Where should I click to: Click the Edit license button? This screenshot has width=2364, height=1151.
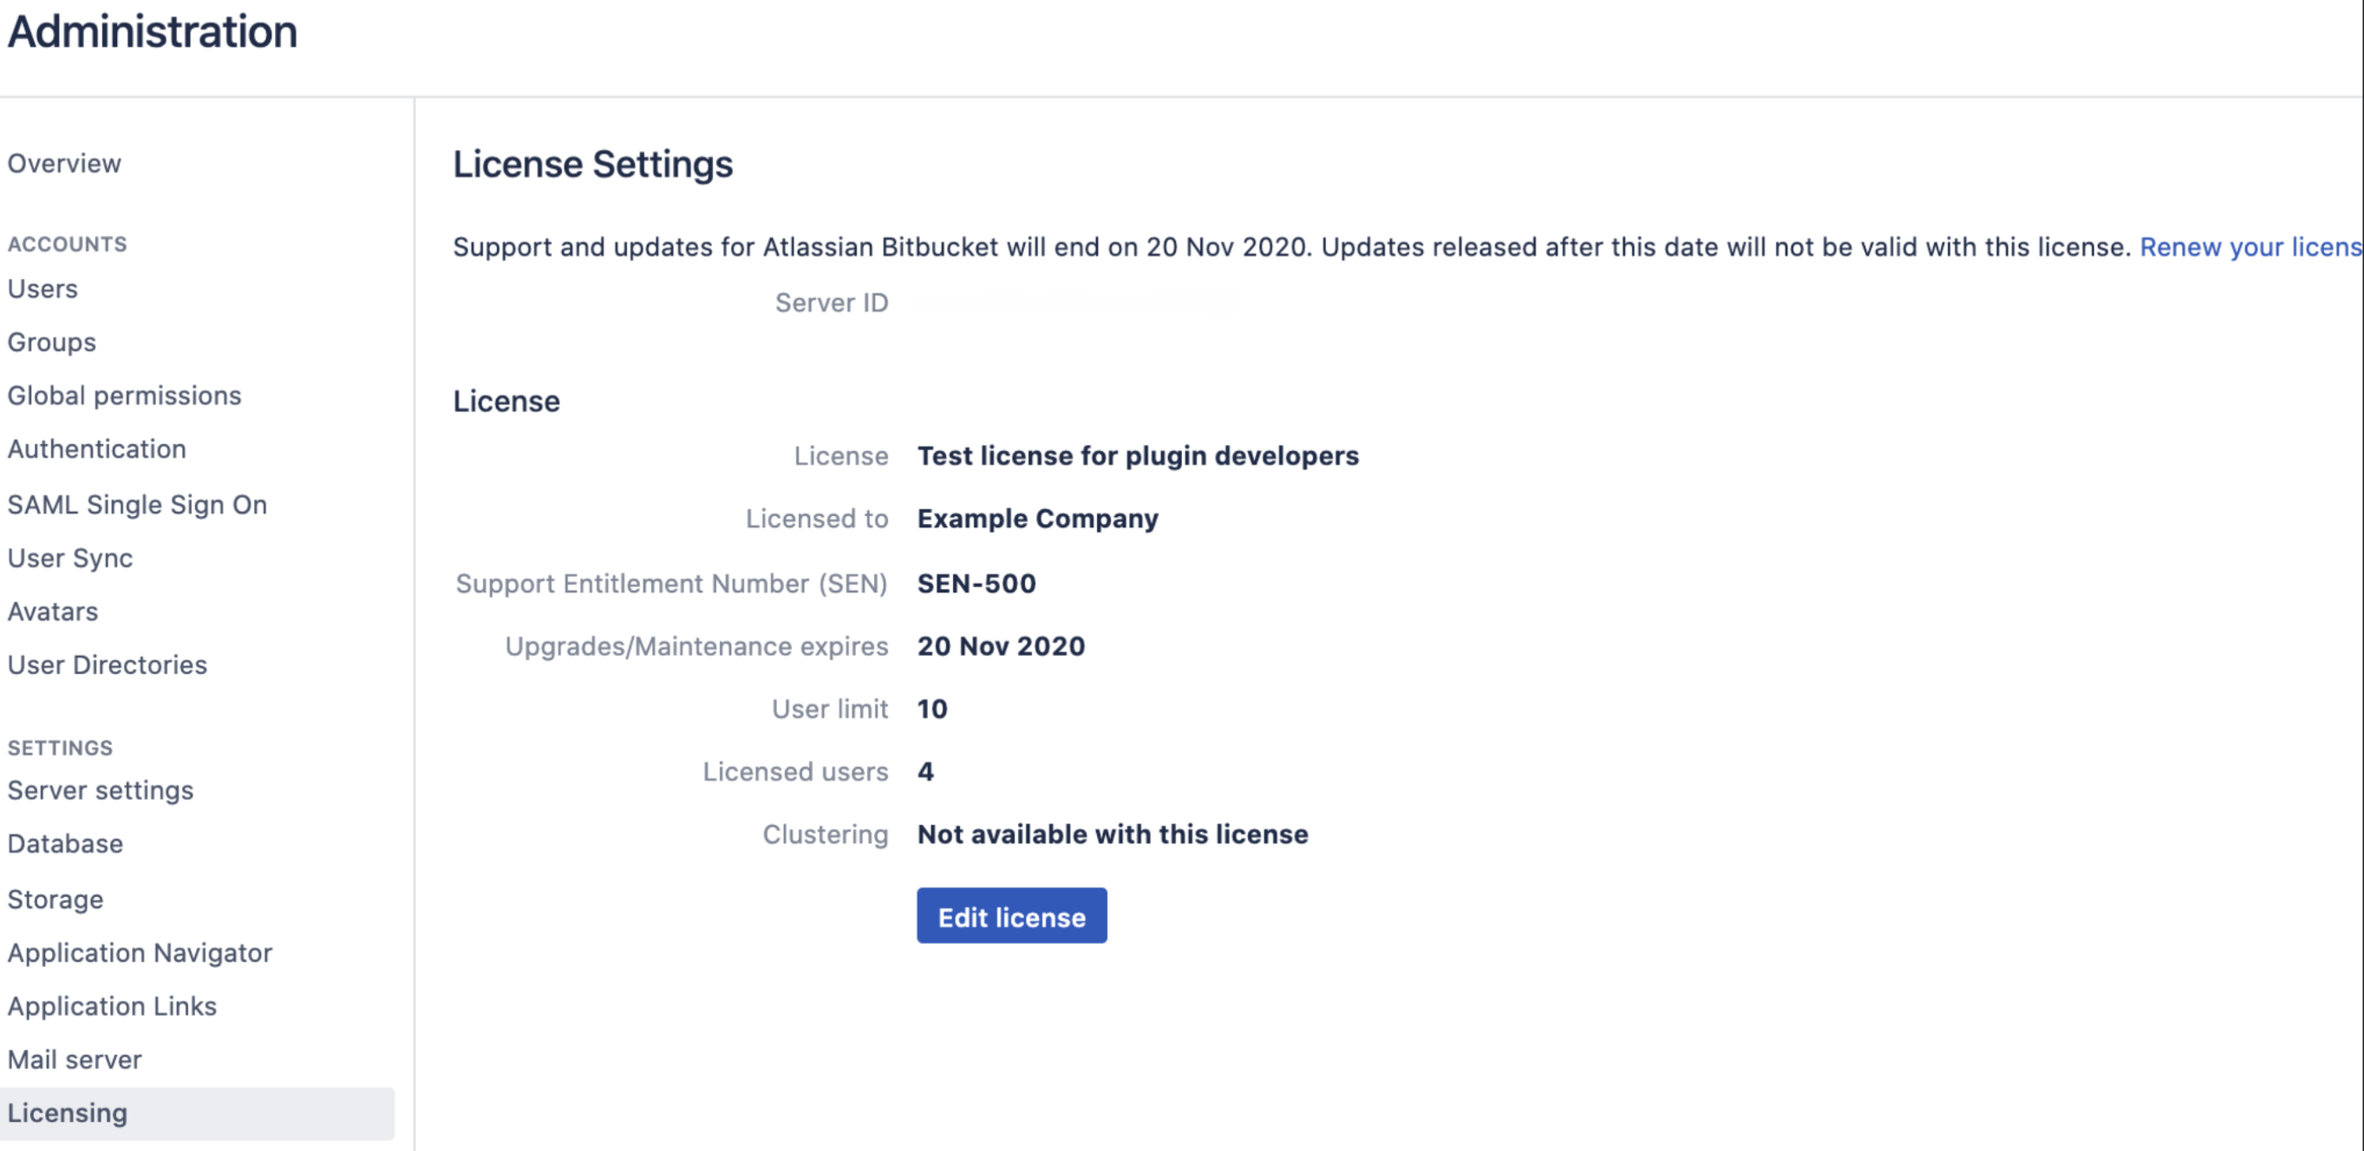1012,917
